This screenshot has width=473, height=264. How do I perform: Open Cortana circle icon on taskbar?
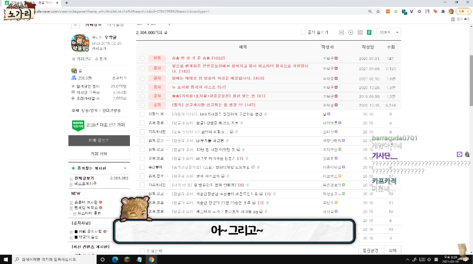click(x=103, y=259)
